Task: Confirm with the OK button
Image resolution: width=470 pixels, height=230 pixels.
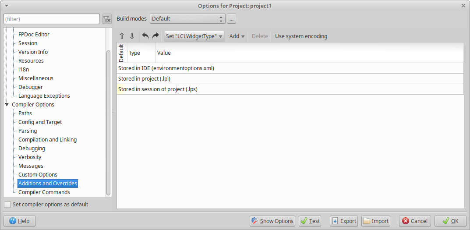Action: point(451,221)
